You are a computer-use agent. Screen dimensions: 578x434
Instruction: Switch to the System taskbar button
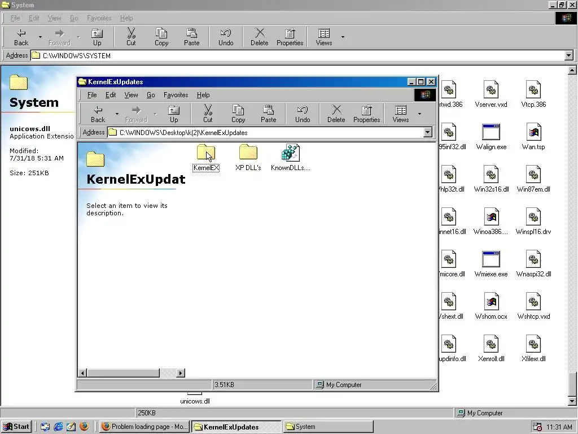click(x=328, y=427)
